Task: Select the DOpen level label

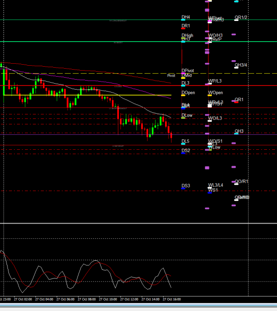Action: click(188, 93)
